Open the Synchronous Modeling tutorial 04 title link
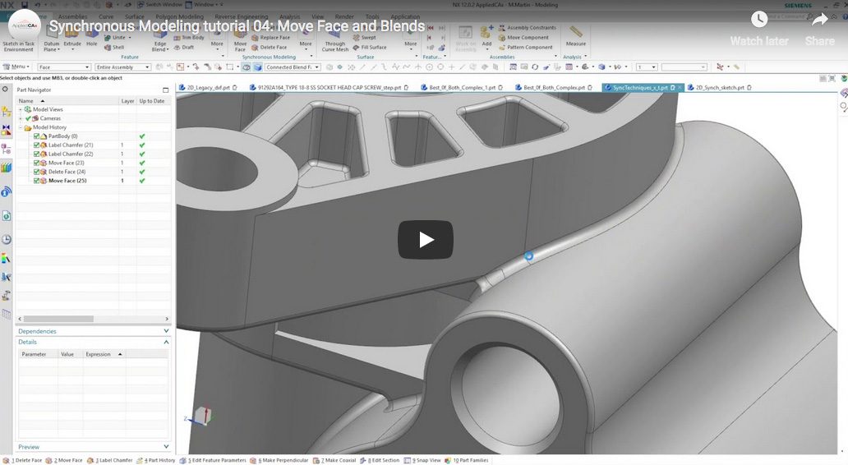The image size is (848, 465). (237, 26)
